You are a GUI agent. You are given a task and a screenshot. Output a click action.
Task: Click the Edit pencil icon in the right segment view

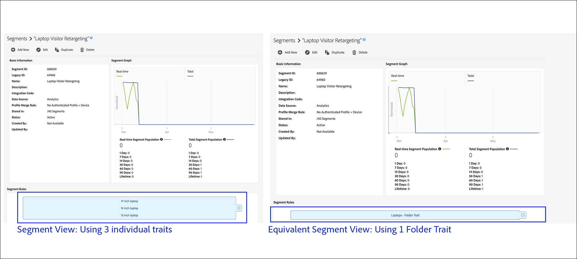307,52
